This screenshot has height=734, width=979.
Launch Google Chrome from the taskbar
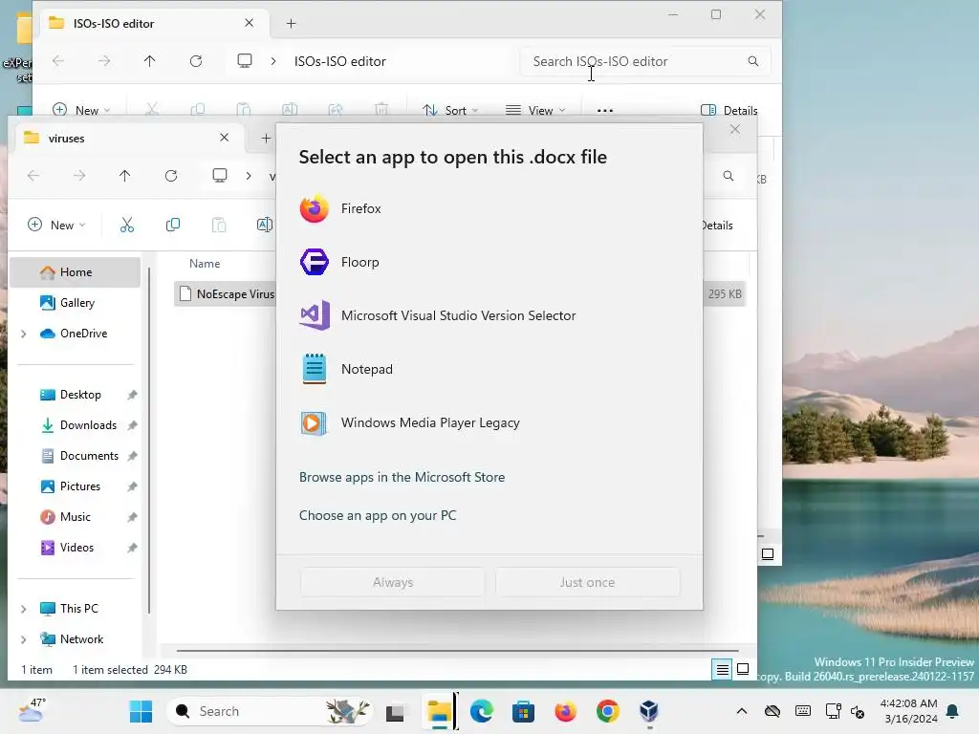tap(607, 711)
